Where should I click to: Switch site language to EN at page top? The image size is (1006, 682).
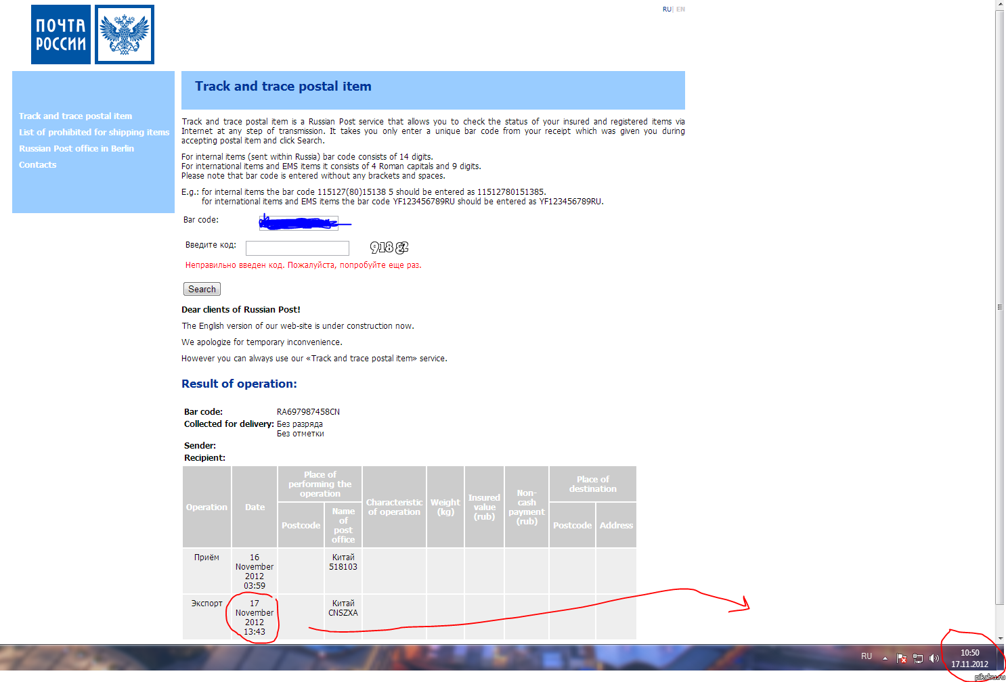[680, 9]
